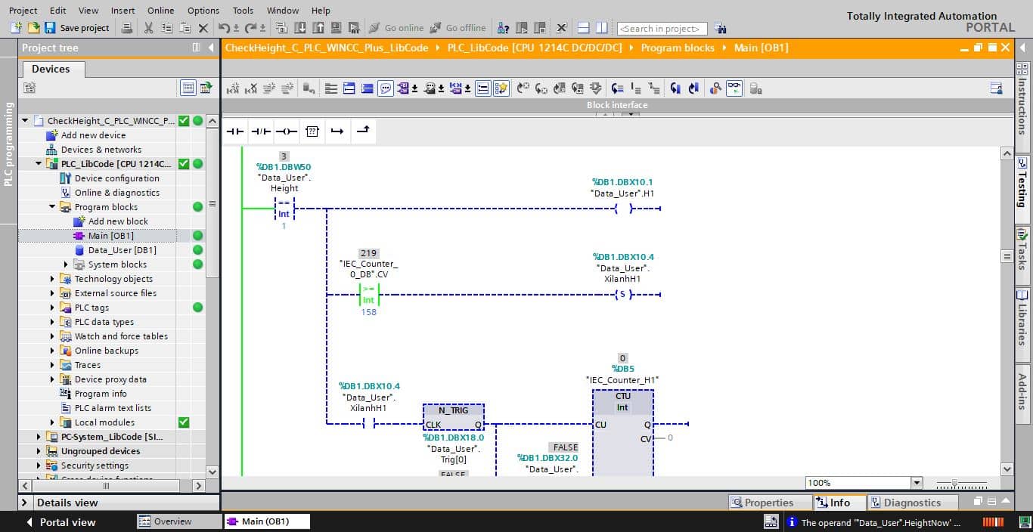Split editor space horizontally icon
1033x532 pixels.
(583, 28)
